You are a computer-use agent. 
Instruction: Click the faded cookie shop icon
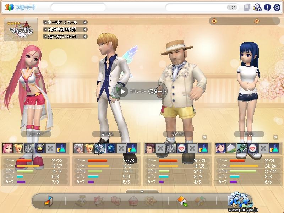pyautogui.click(x=150, y=201)
